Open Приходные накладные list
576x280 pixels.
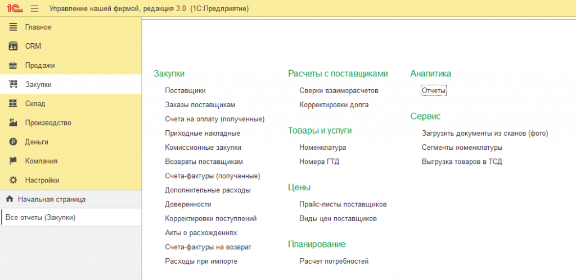[202, 134]
